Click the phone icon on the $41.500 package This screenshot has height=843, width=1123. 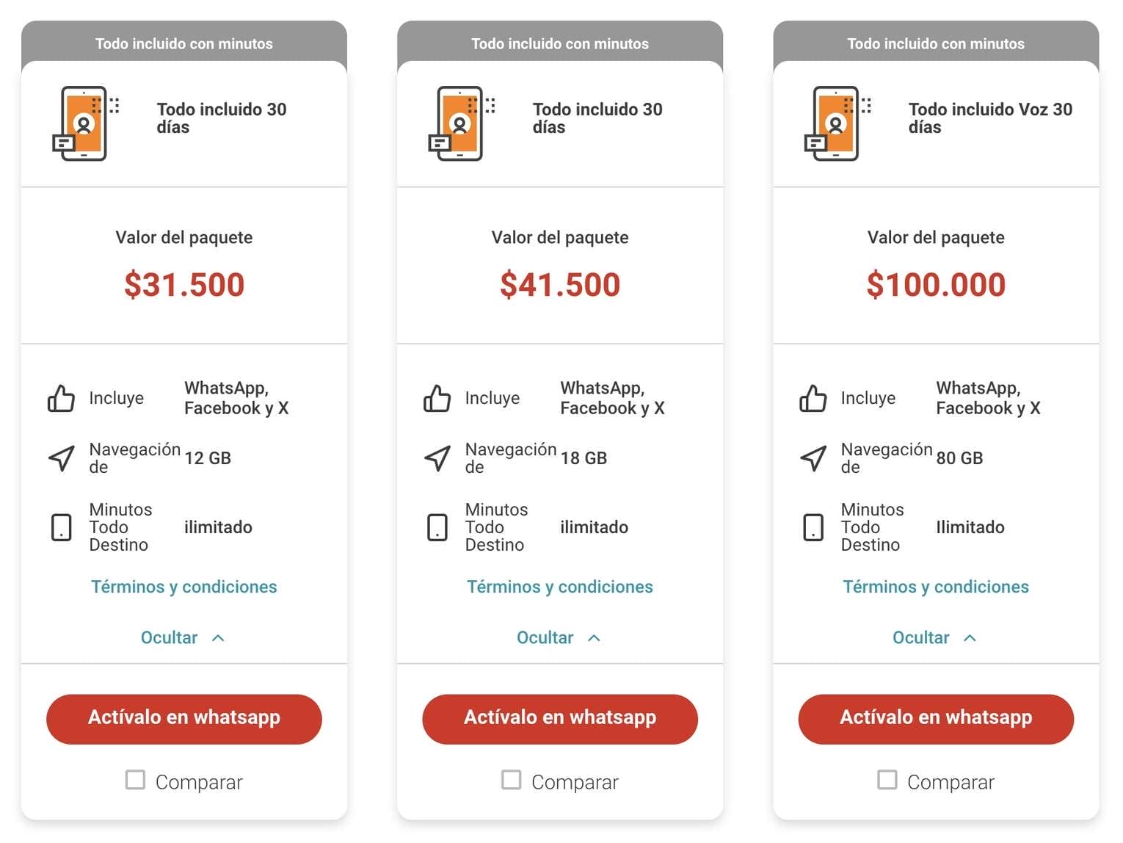459,123
